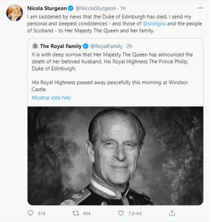Open the three-dot more options menu
212x222 pixels.
tap(200, 8)
